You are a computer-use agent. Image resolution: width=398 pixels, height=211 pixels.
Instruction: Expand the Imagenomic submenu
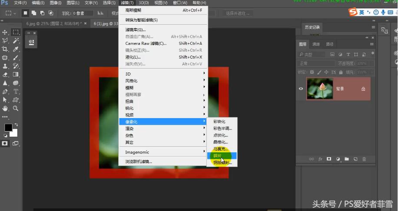[163, 152]
